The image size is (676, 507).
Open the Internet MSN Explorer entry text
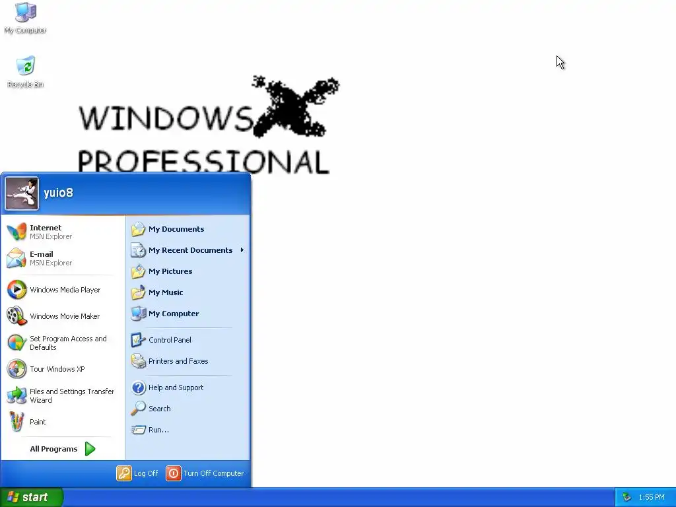[x=51, y=232]
